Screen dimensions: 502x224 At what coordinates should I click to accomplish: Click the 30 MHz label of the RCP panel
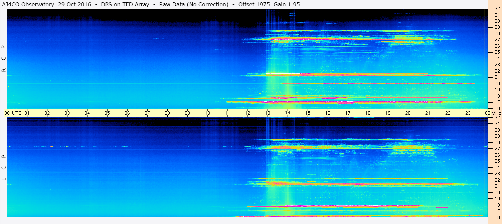tap(497, 21)
